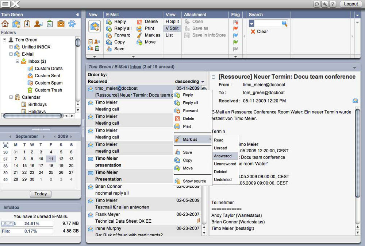The width and height of the screenshot is (365, 246).
Task: Open the Calendar module icon in sidebar
Action: pos(27,24)
